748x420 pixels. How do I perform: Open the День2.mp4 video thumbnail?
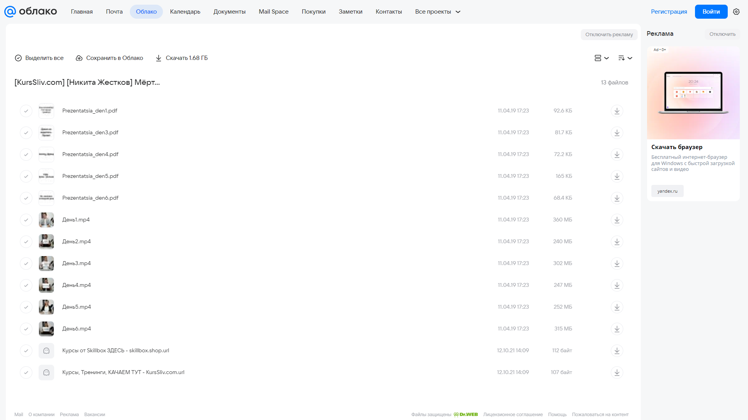(x=46, y=242)
